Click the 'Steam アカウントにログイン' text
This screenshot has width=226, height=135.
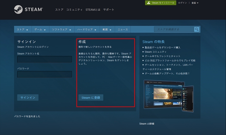click(x=33, y=47)
